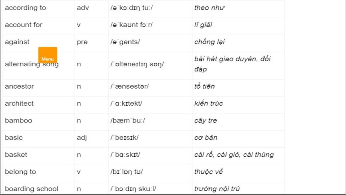
Task: Click the pronunciation /əˈgents/
Action: point(125,42)
